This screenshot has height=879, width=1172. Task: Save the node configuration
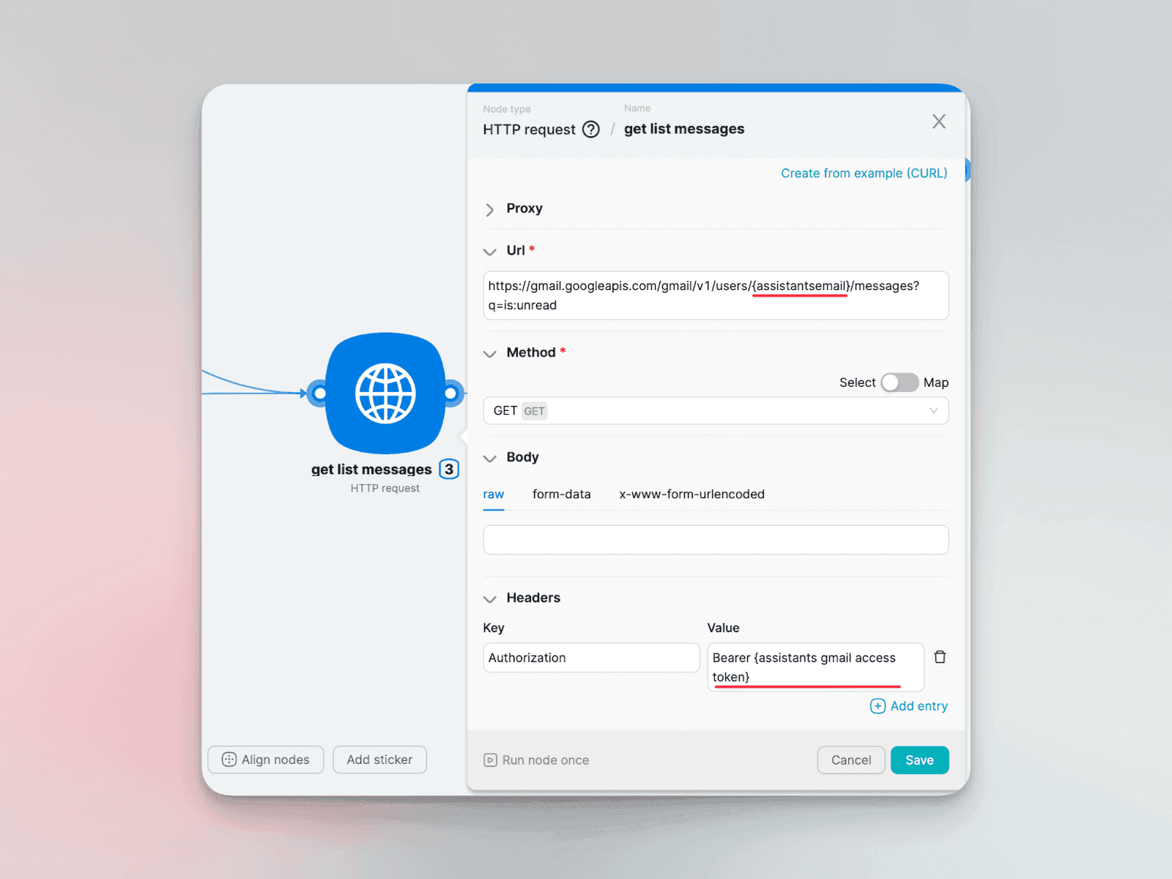(919, 760)
